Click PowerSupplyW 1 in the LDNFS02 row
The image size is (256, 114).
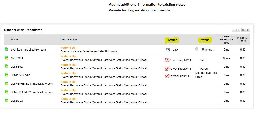pos(180,69)
